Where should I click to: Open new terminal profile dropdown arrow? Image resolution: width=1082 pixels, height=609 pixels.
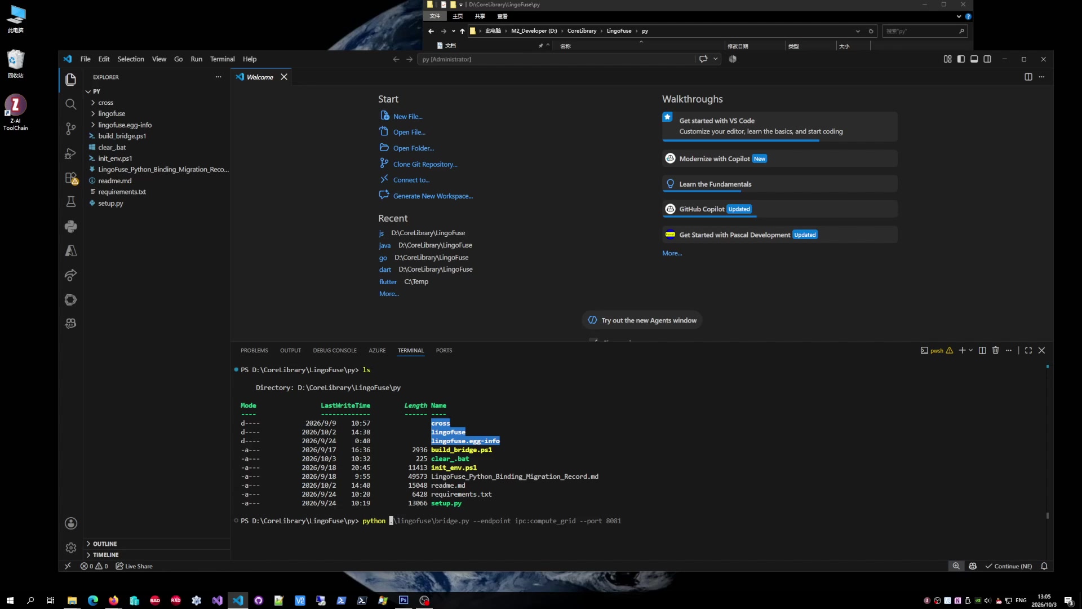pos(970,351)
